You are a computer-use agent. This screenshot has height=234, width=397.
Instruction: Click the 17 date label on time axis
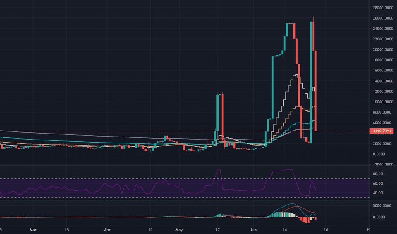coord(218,230)
